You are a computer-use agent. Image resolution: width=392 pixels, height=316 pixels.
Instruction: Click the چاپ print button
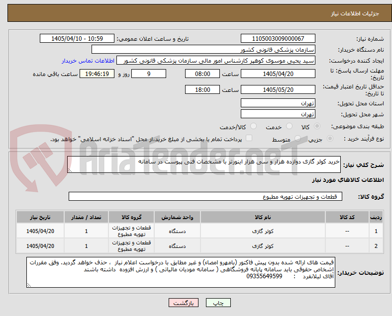(218, 303)
